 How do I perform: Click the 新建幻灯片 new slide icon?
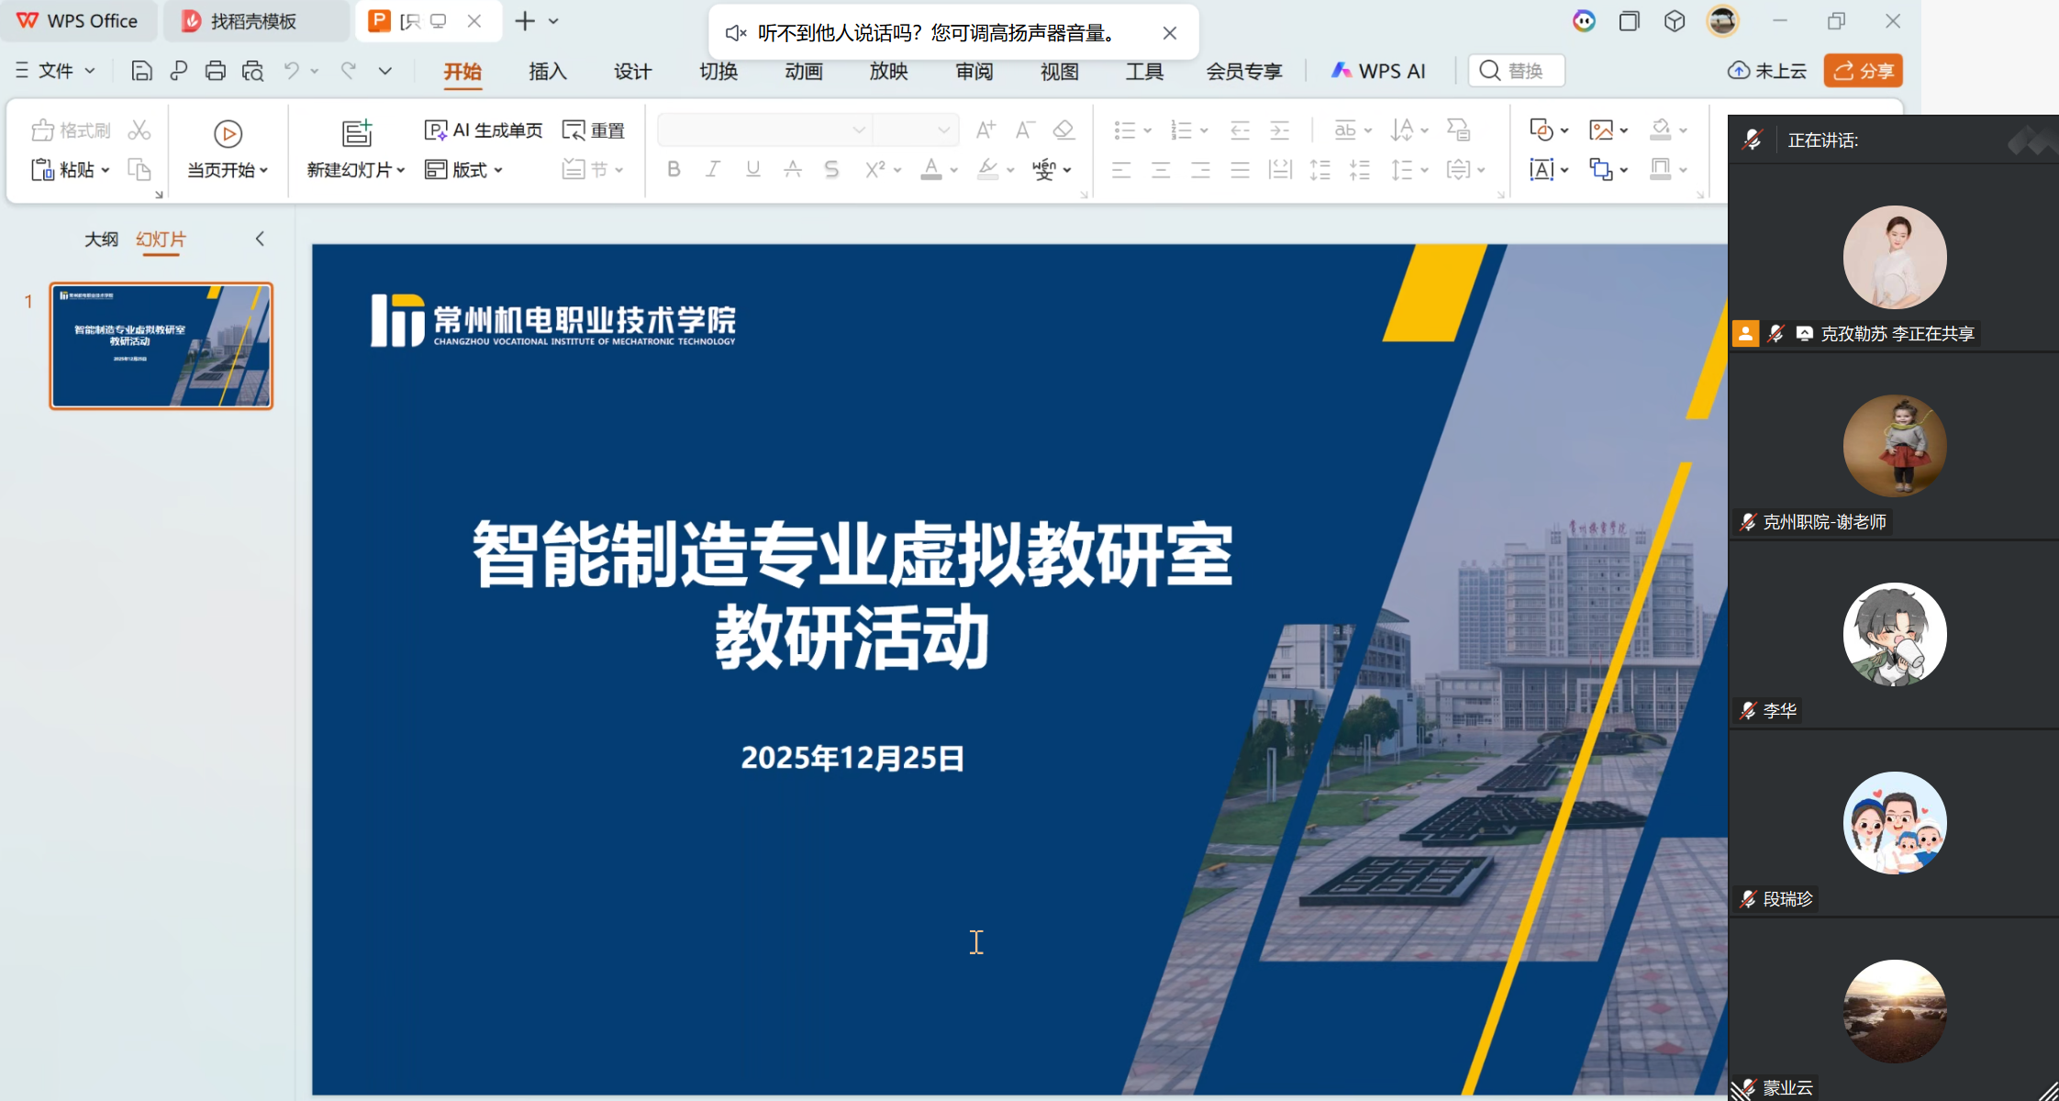[x=356, y=134]
